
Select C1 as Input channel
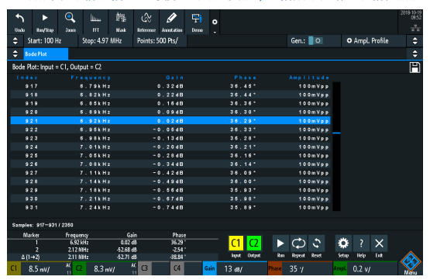point(236,244)
